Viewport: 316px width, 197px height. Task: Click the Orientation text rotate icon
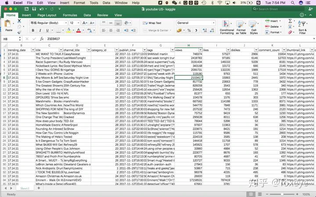pos(126,23)
